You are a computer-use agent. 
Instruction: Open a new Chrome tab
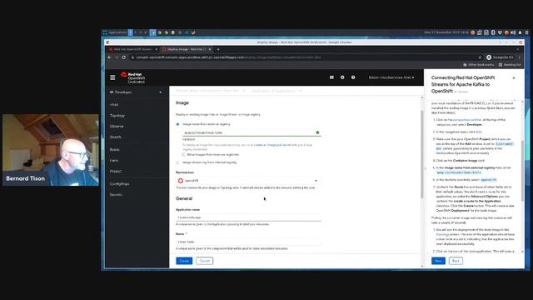click(218, 49)
